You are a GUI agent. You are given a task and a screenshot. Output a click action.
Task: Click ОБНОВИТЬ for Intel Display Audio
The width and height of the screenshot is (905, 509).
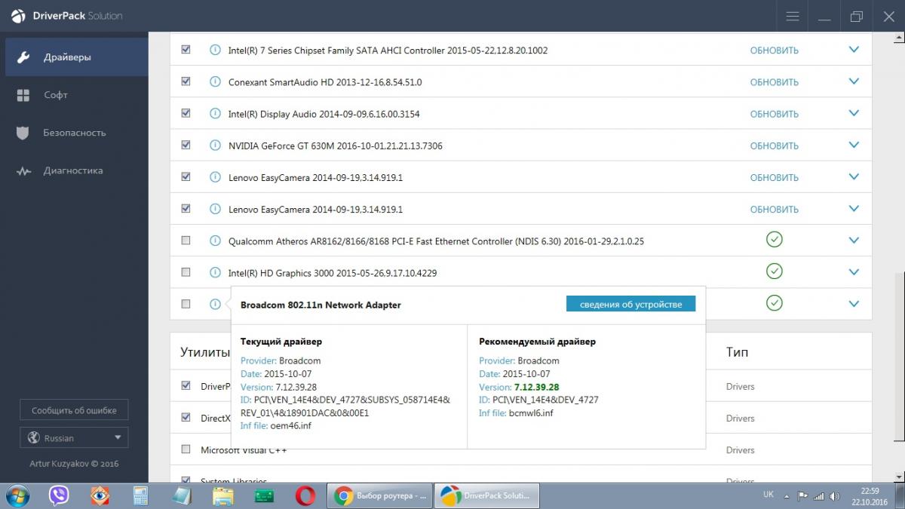click(774, 114)
